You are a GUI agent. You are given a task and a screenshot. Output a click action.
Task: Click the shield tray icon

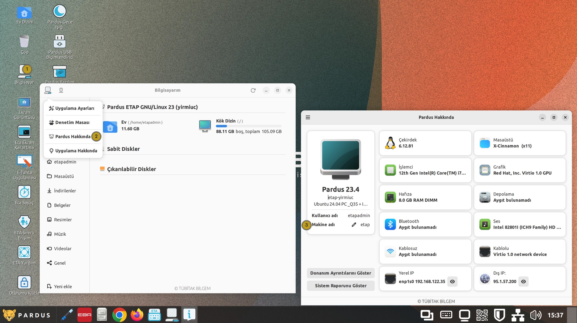coord(499,315)
